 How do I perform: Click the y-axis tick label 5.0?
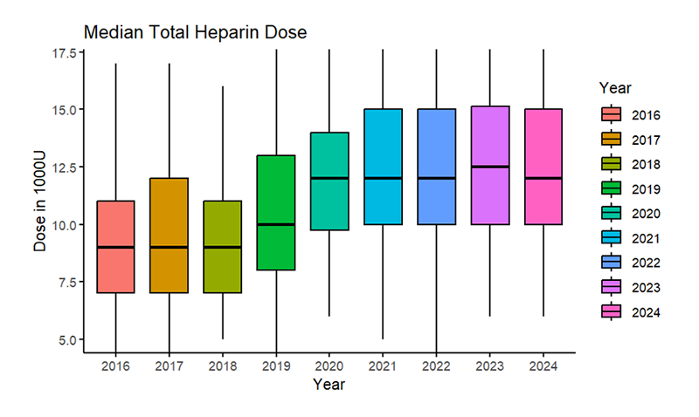67,339
